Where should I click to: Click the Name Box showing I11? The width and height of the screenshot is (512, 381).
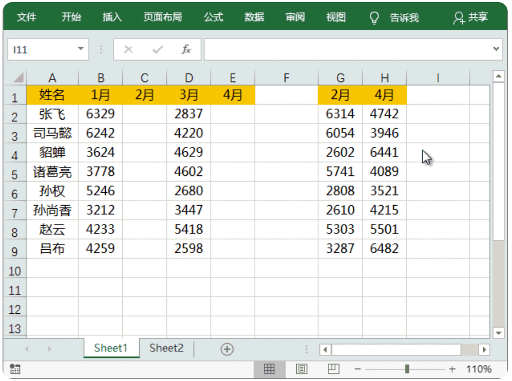click(48, 50)
